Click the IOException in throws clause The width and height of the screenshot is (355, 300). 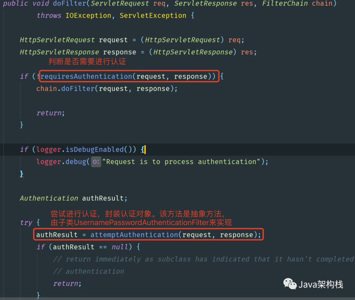pyautogui.click(x=88, y=16)
